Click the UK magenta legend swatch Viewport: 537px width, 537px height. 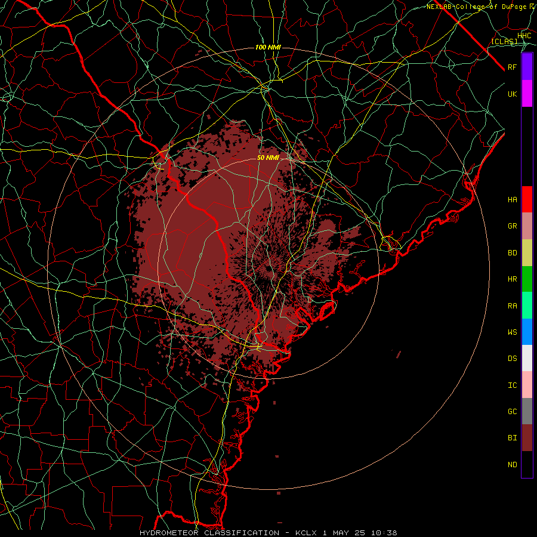click(527, 94)
